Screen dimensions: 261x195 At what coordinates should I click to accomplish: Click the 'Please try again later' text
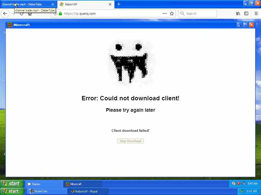pyautogui.click(x=130, y=110)
